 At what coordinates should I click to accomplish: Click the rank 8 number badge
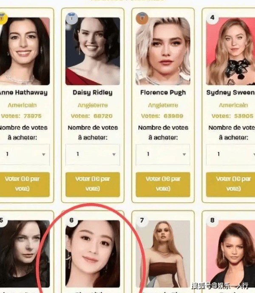212,221
